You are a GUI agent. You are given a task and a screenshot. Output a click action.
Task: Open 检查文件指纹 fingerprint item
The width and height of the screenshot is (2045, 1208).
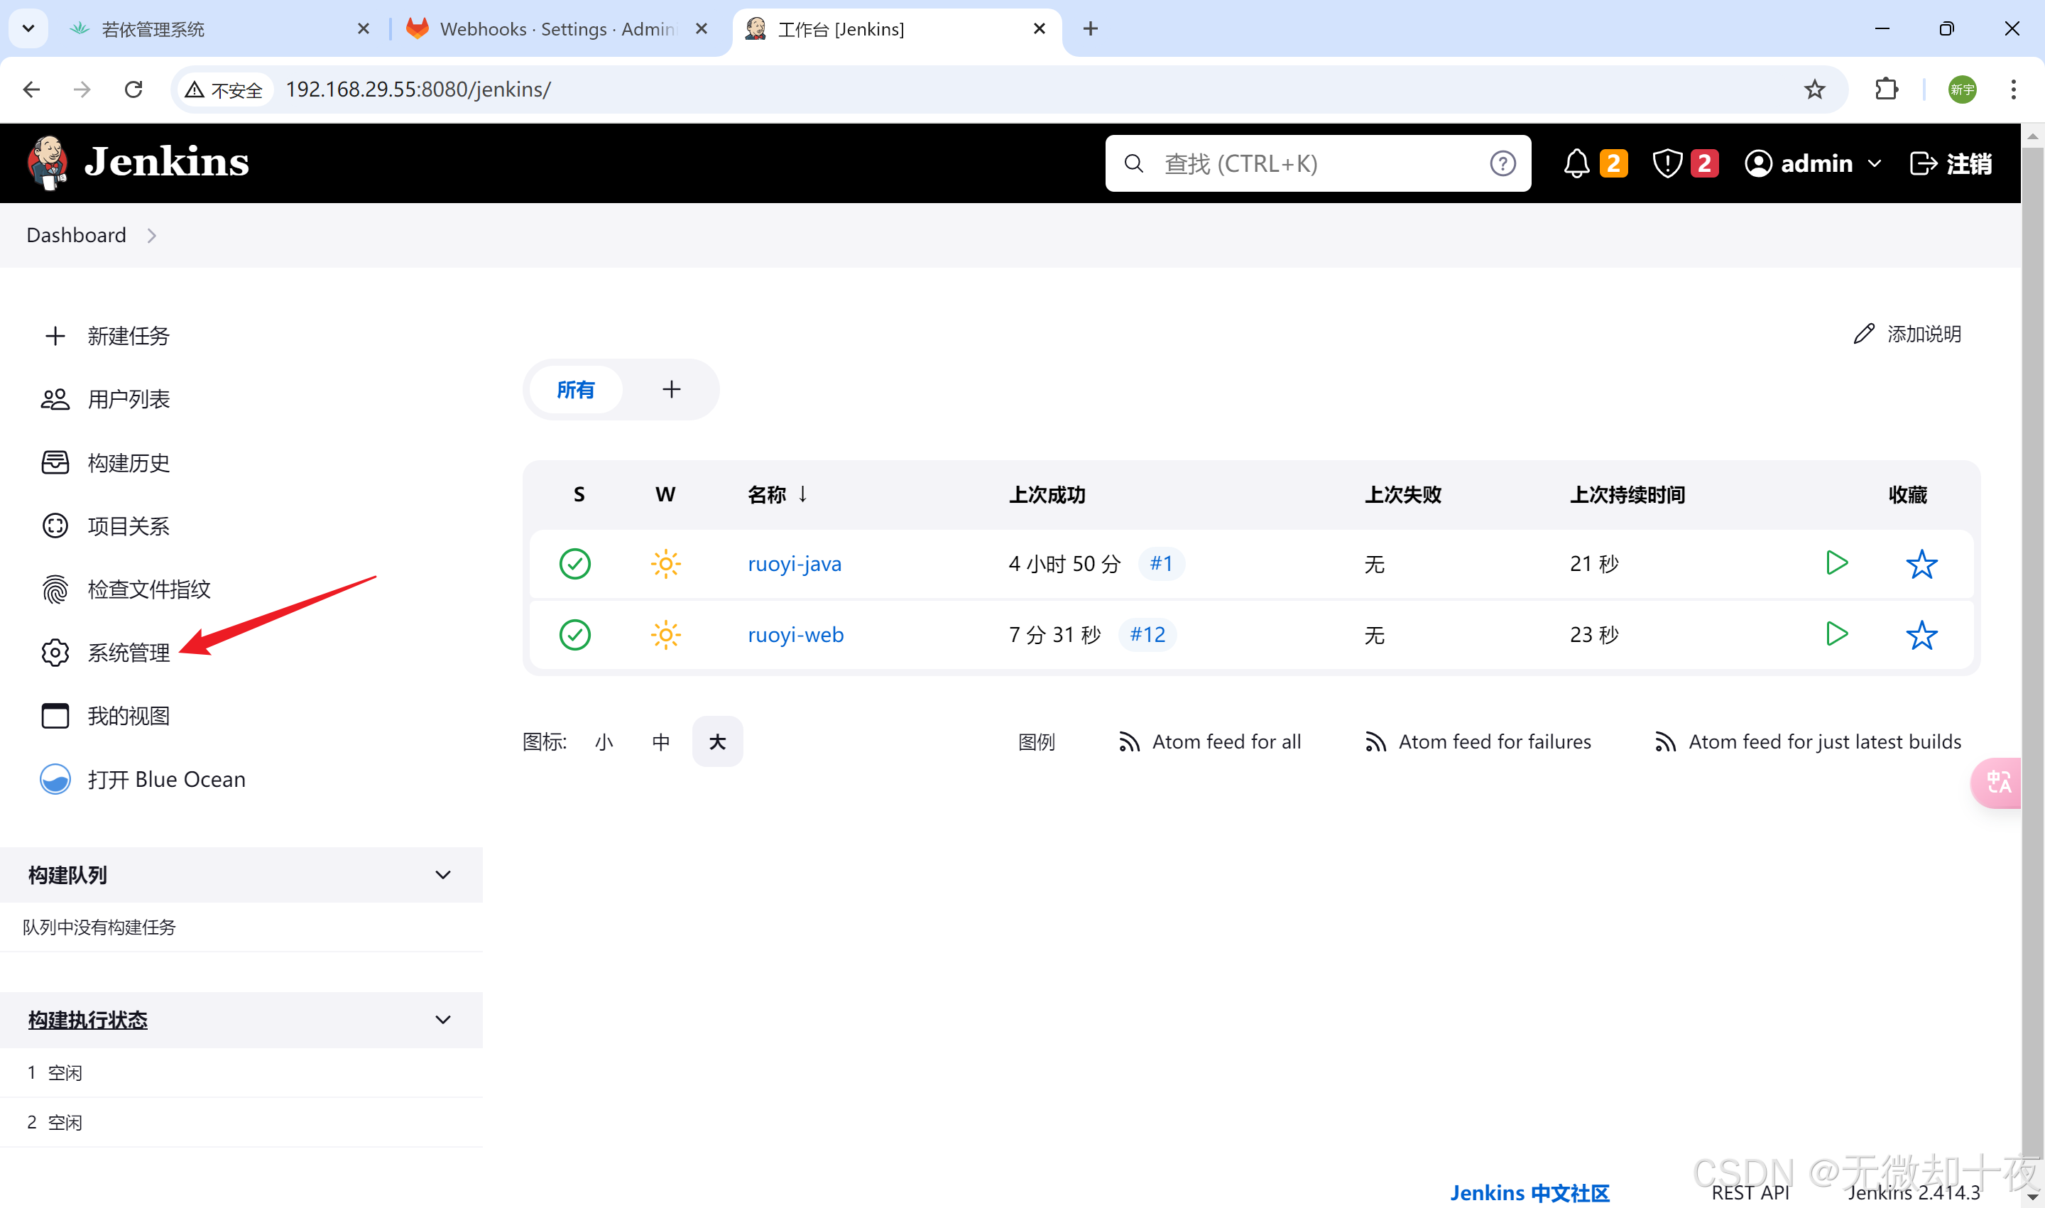tap(148, 589)
